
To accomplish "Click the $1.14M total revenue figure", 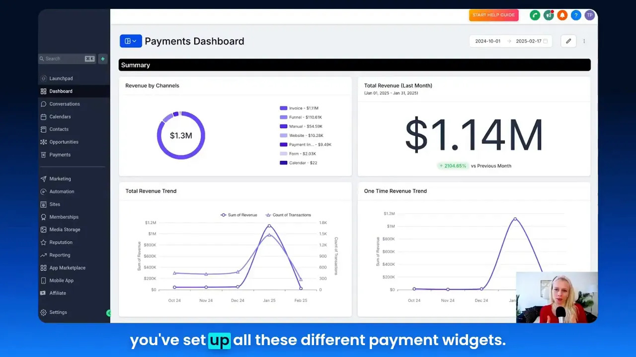I will (474, 135).
